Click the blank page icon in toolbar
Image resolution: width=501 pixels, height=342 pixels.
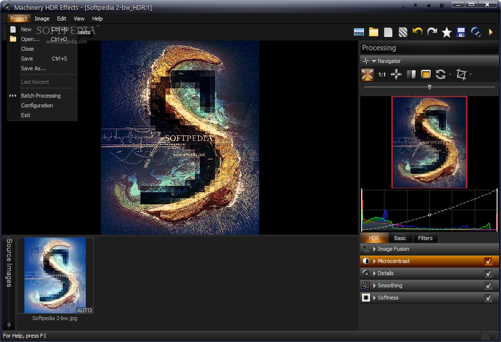tap(388, 32)
